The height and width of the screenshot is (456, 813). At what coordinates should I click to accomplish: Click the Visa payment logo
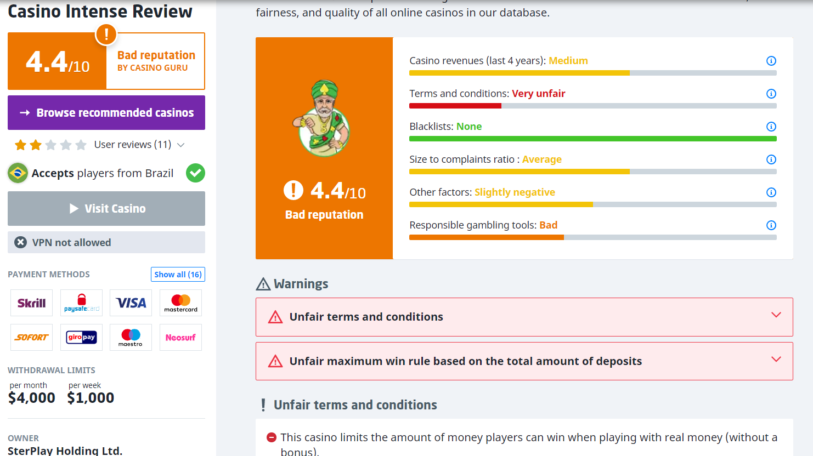[131, 303]
